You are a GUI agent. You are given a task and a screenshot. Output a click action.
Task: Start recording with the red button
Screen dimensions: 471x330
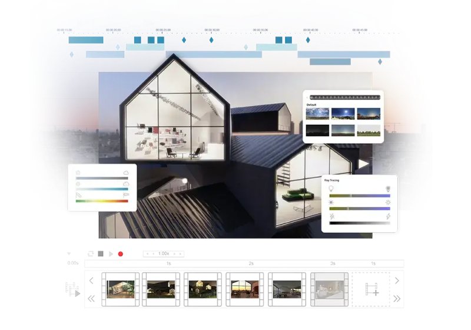(121, 254)
